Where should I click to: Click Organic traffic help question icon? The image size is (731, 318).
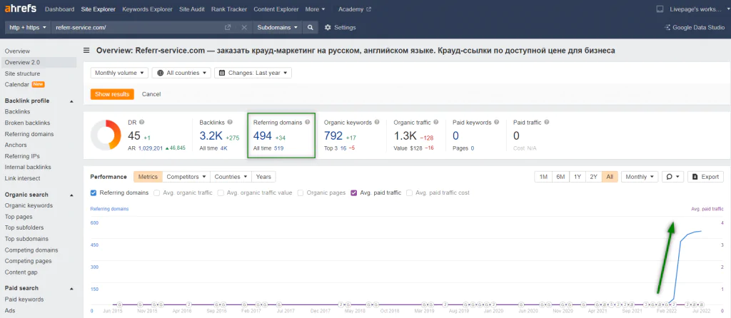click(x=436, y=123)
